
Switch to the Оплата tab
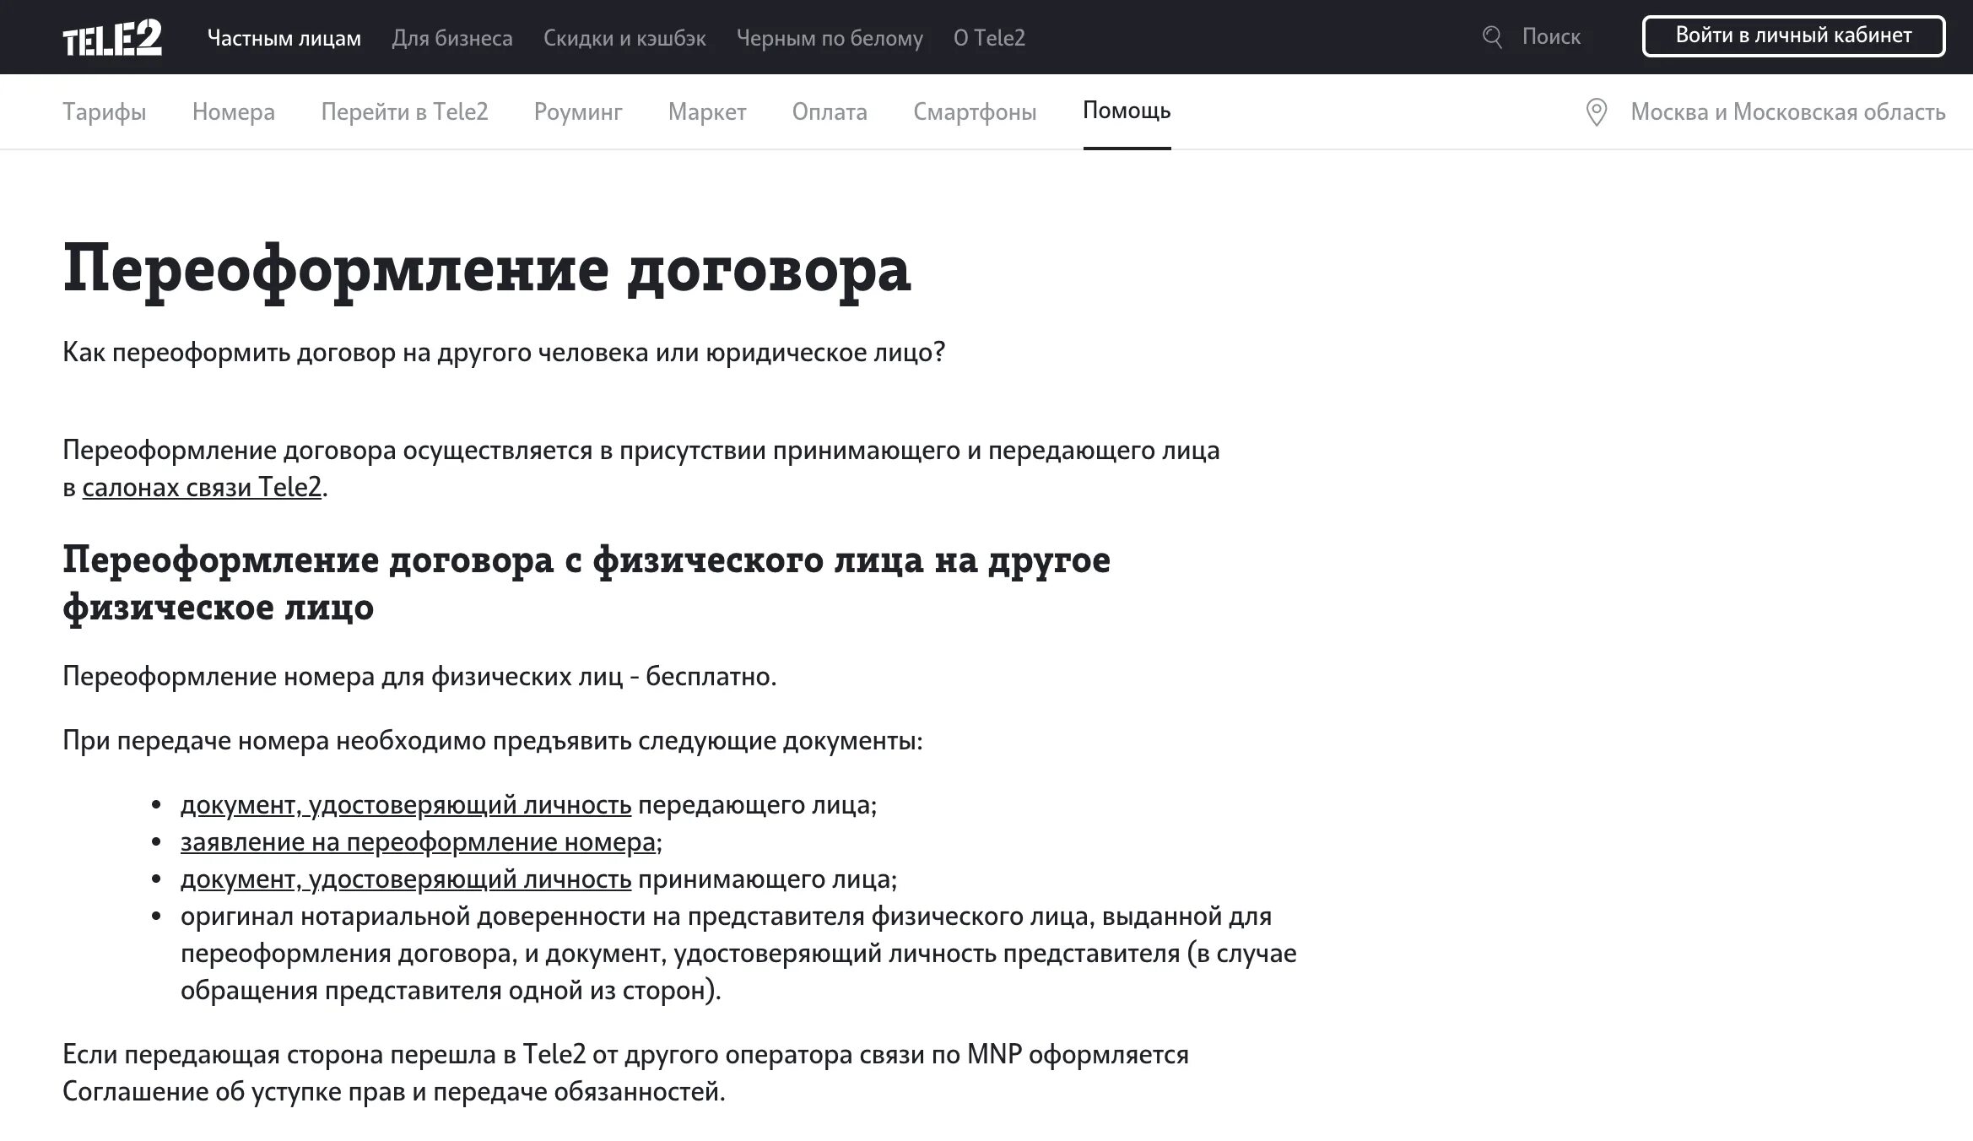829,111
